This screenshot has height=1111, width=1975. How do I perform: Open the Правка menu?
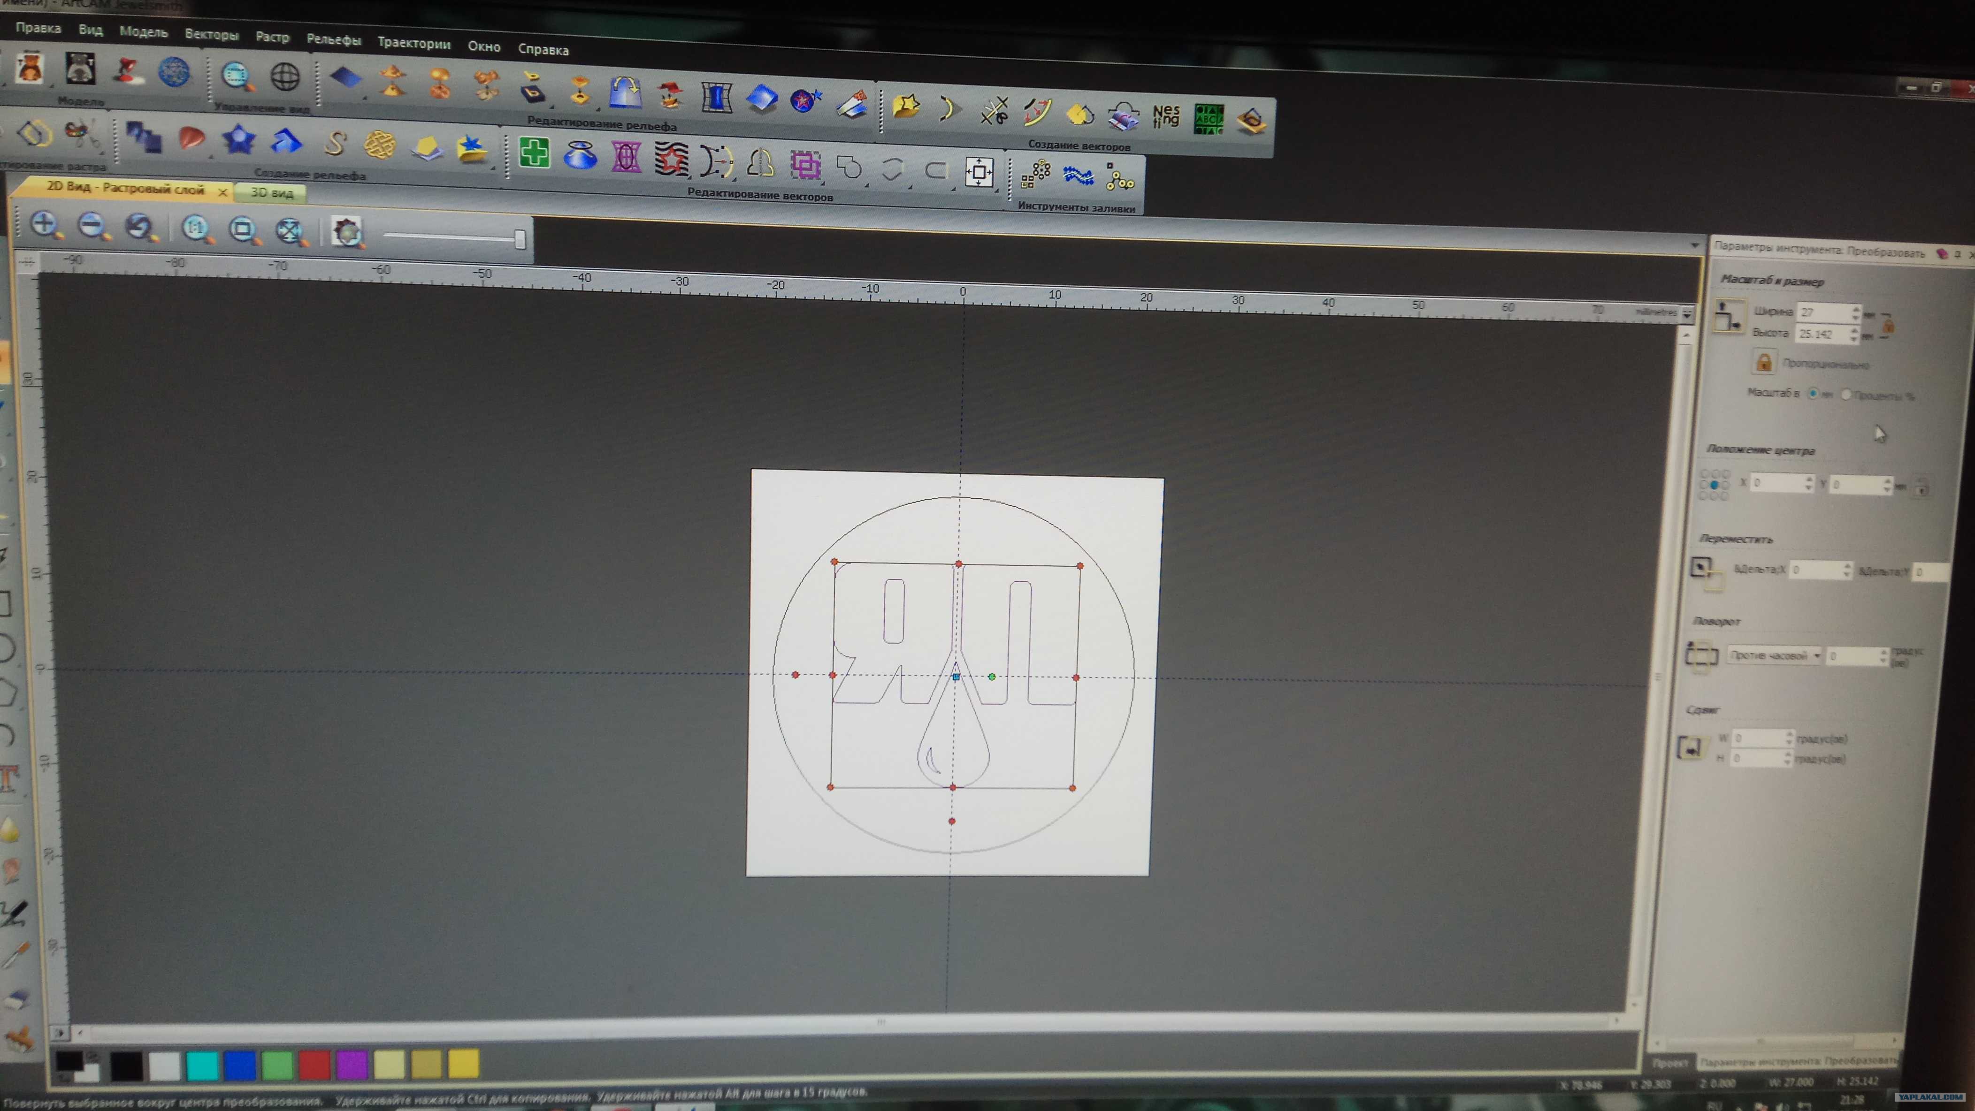pos(38,28)
